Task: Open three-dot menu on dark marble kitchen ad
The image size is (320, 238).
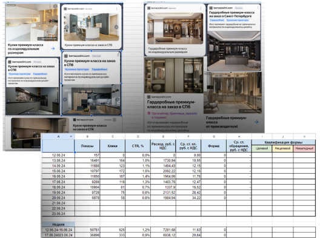Action: coord(56,61)
